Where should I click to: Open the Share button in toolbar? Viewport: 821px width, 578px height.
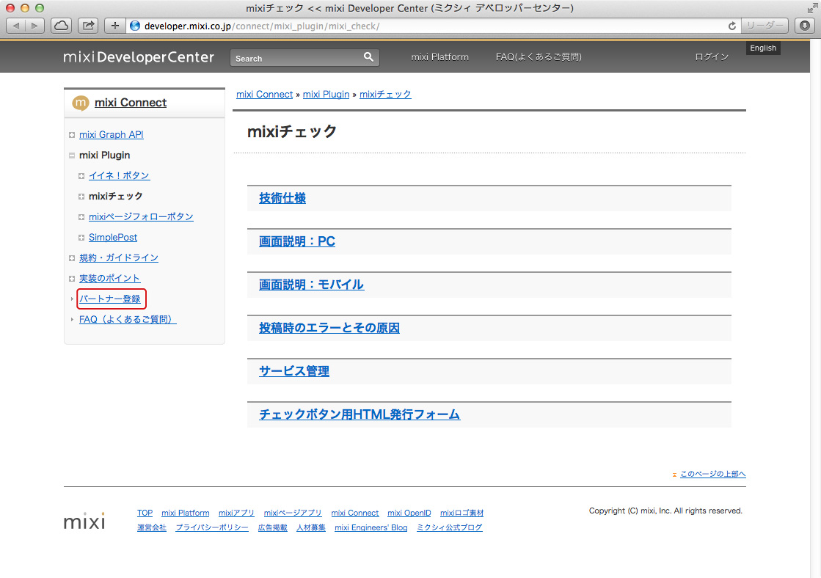pos(89,26)
